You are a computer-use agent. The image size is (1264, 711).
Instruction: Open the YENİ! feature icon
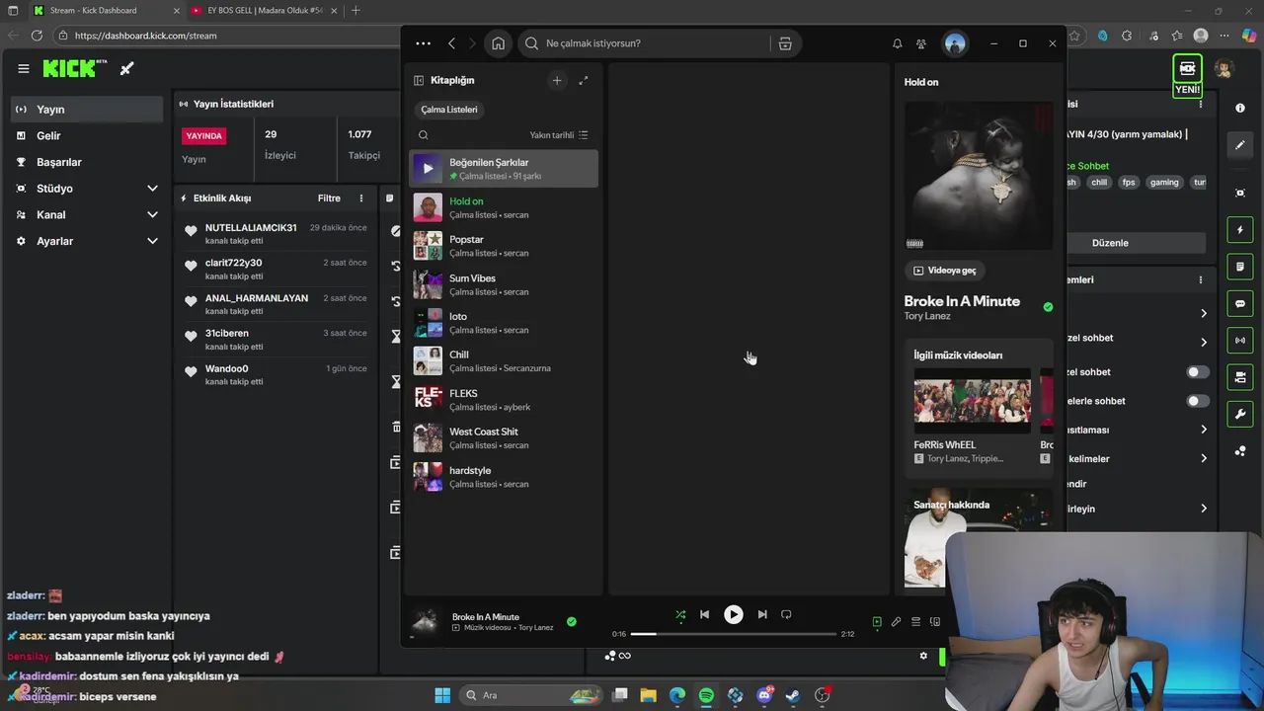pyautogui.click(x=1187, y=75)
